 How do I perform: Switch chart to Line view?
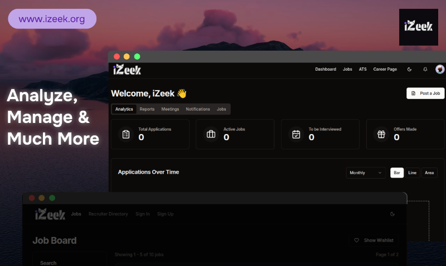click(412, 173)
